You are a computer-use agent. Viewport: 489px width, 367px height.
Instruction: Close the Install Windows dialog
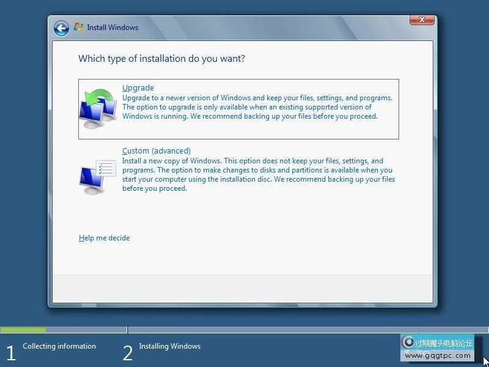[x=422, y=20]
